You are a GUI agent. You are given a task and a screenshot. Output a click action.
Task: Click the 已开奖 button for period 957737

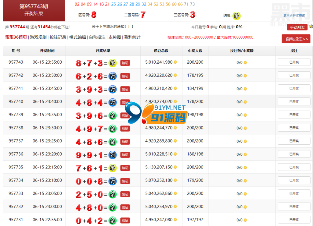294,141
